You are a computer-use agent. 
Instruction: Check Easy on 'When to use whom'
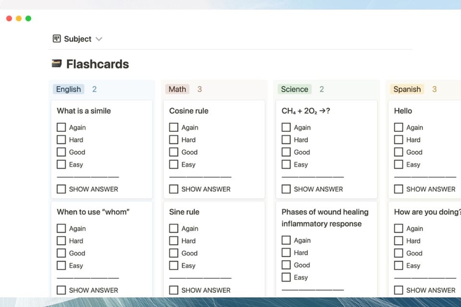[x=61, y=266]
